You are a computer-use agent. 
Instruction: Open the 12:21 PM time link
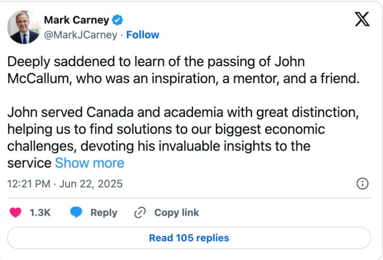pos(29,184)
